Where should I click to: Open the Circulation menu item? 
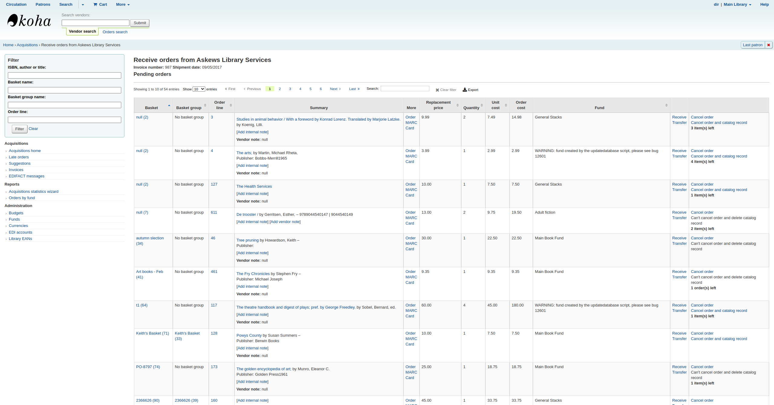(x=16, y=5)
